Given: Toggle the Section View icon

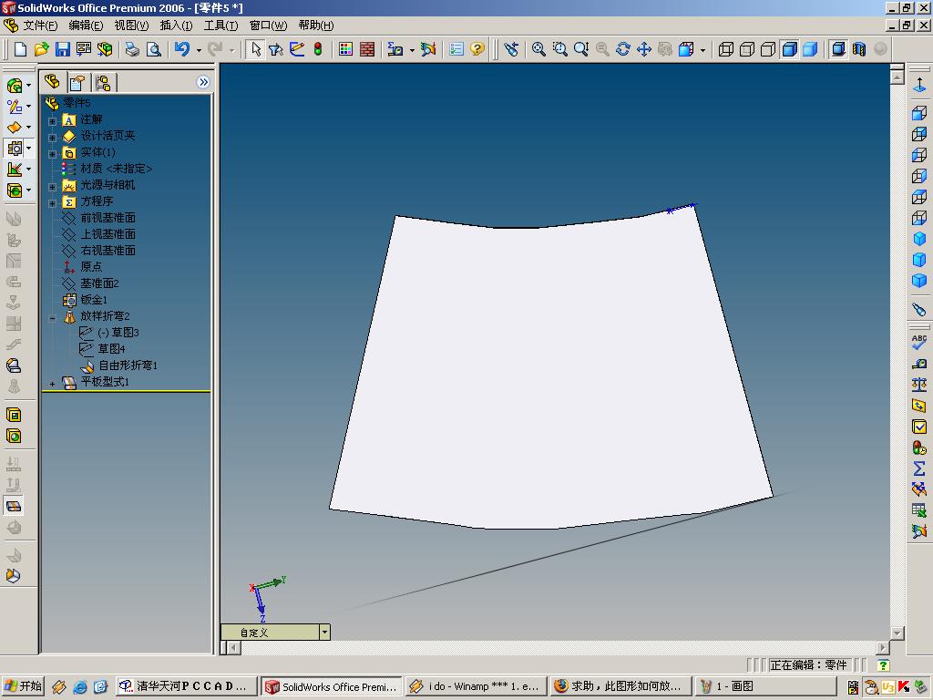Looking at the screenshot, I should [859, 49].
